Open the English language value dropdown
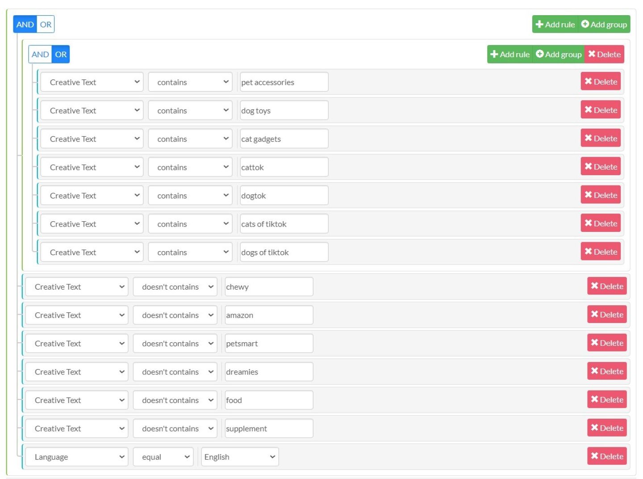This screenshot has width=643, height=479. point(240,457)
